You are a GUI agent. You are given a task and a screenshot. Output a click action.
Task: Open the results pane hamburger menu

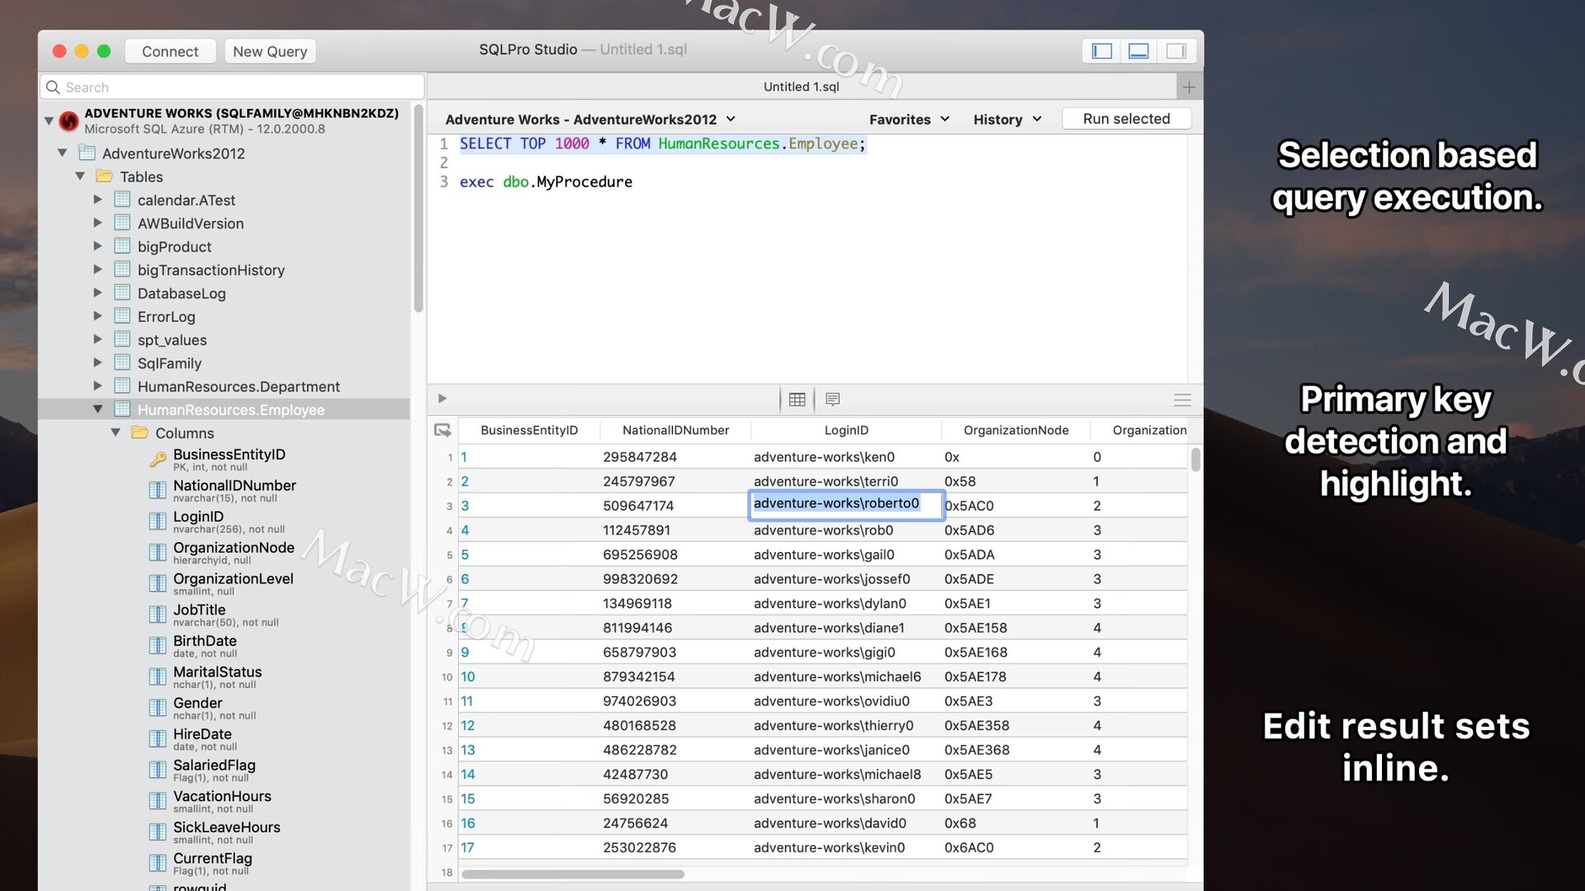[x=1182, y=400]
